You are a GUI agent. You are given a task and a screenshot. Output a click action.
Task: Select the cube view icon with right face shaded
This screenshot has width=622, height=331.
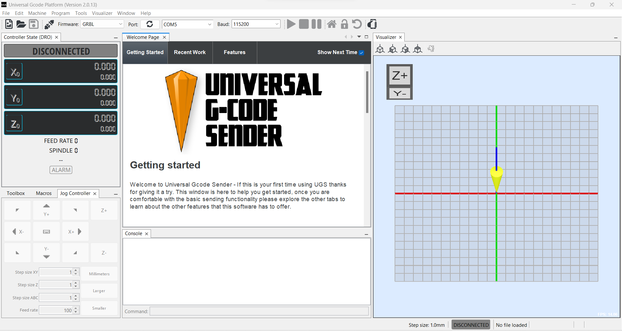point(405,49)
